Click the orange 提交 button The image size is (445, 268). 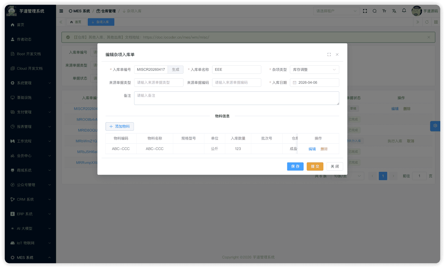click(x=315, y=166)
